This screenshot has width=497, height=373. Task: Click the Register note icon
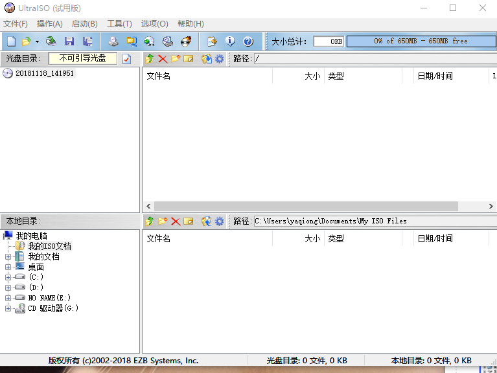(x=212, y=41)
